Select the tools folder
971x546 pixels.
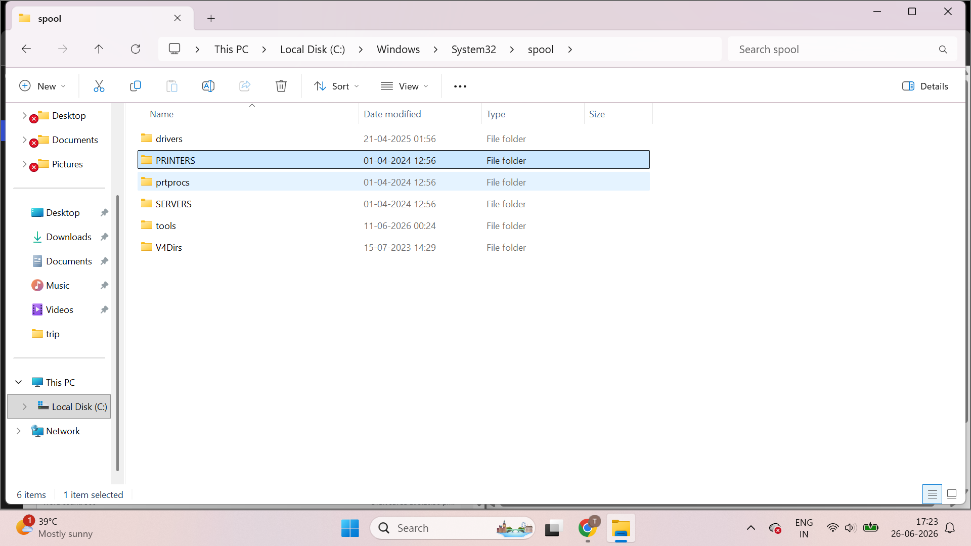tap(393, 225)
